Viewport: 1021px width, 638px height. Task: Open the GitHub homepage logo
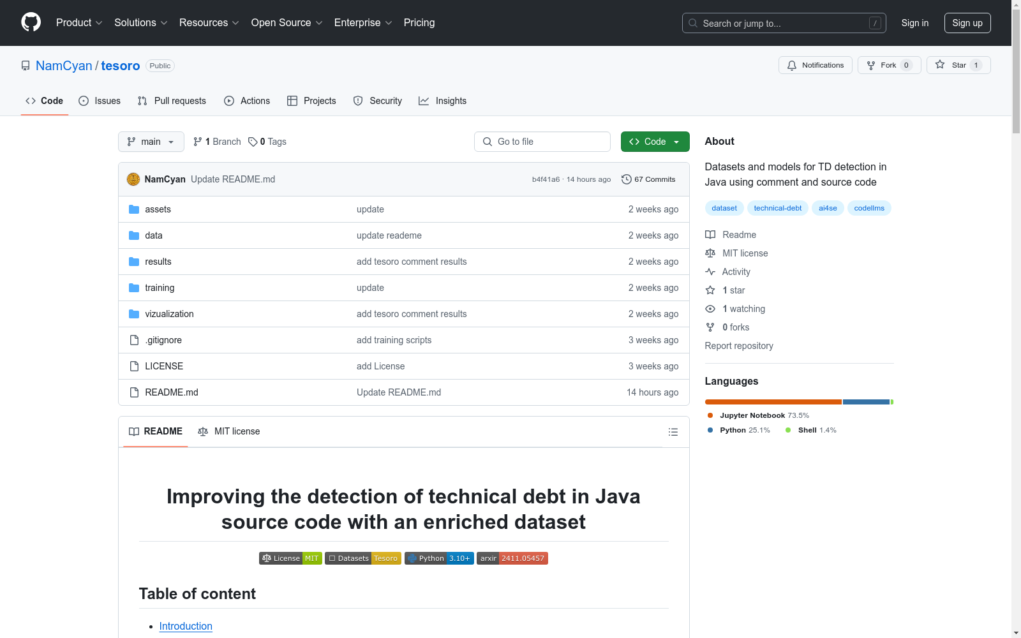coord(31,22)
